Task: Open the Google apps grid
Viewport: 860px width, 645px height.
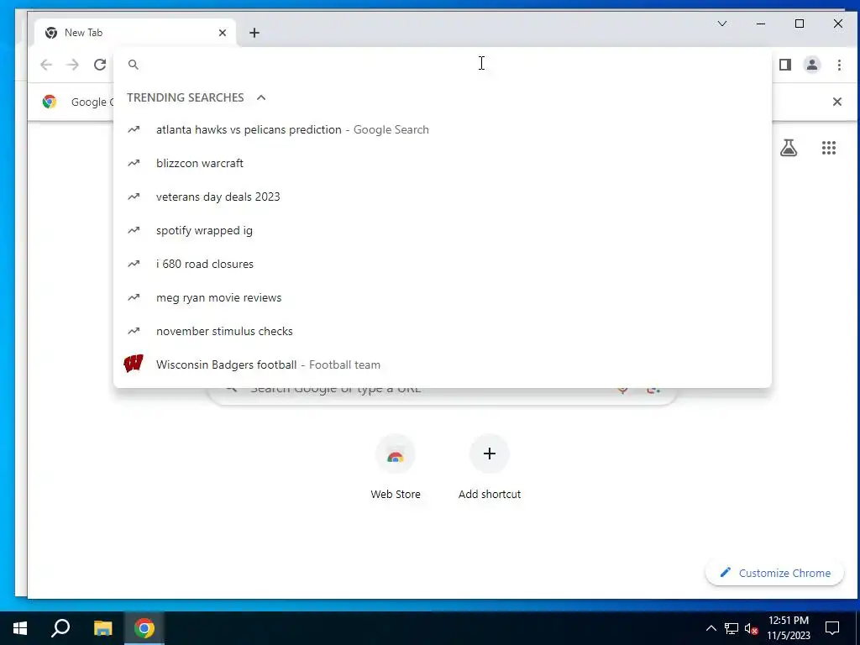Action: pos(829,148)
